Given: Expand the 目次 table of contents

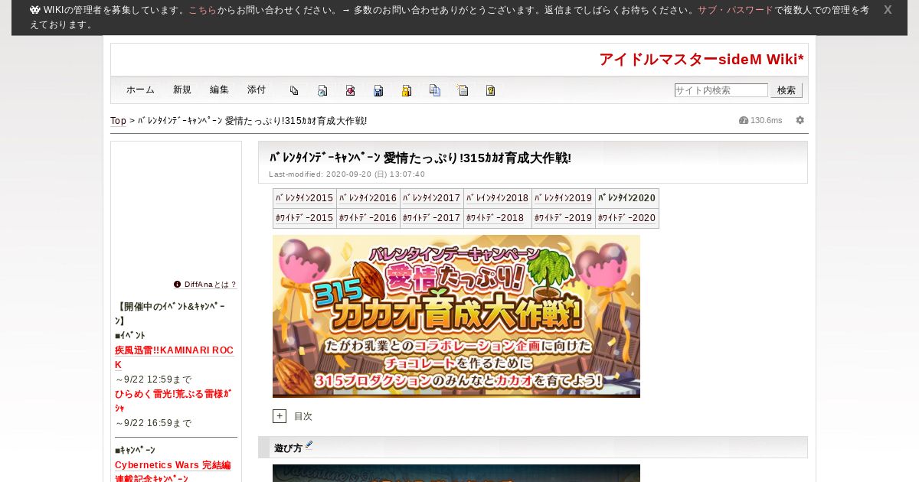Looking at the screenshot, I should [x=280, y=416].
